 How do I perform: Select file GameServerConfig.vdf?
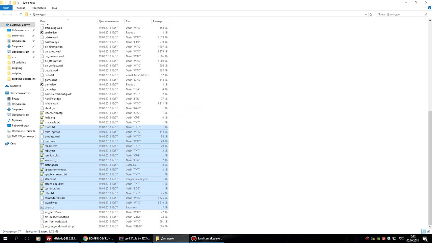58,94
